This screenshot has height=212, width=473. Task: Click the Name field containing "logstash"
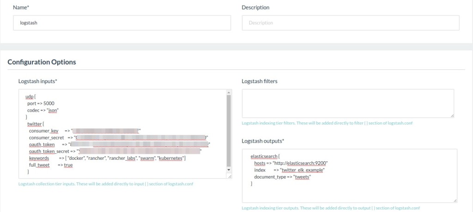pos(122,23)
